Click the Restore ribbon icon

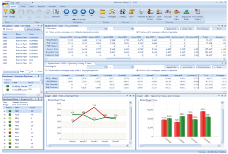(47, 12)
